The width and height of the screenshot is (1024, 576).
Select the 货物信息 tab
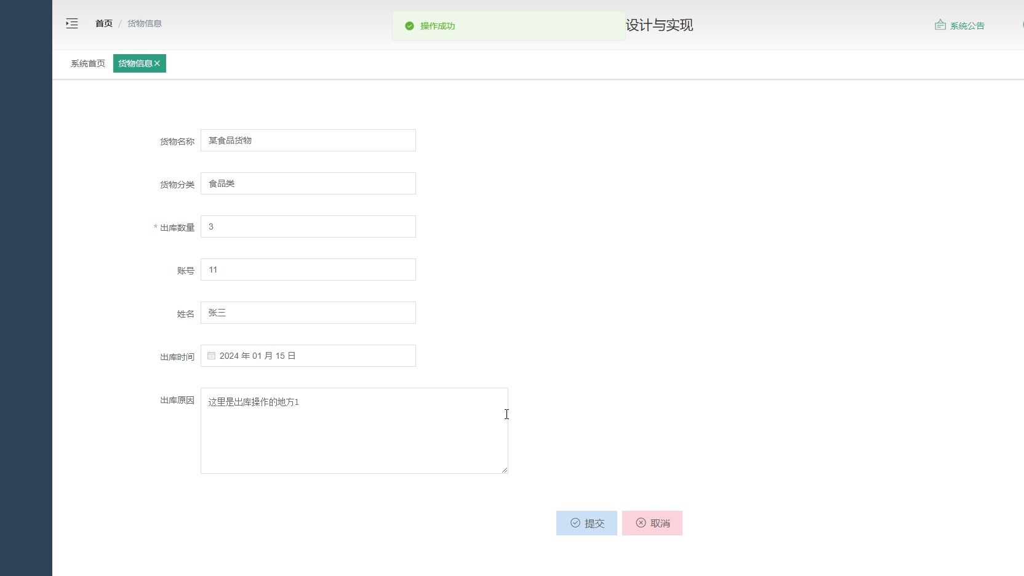tap(135, 63)
